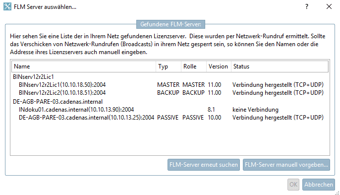Click FLM-Server manuell vorgeben button
This screenshot has width=340, height=195.
click(x=286, y=165)
